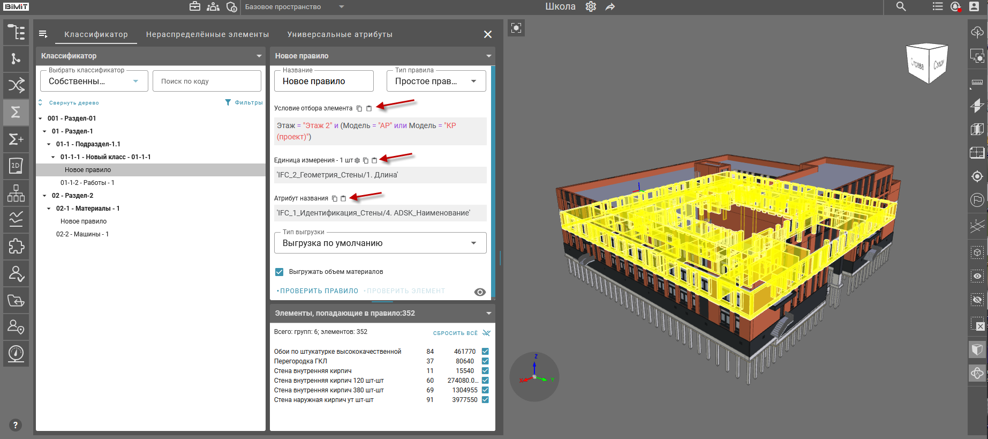Toggle the 'Выгружать объем материалов' checkbox
Image resolution: width=988 pixels, height=439 pixels.
coord(279,272)
